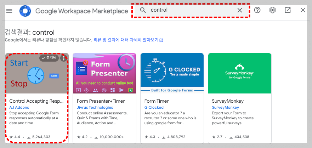312x148 pixels.
Task: Close the Marketplace dialog
Action: pyautogui.click(x=303, y=10)
